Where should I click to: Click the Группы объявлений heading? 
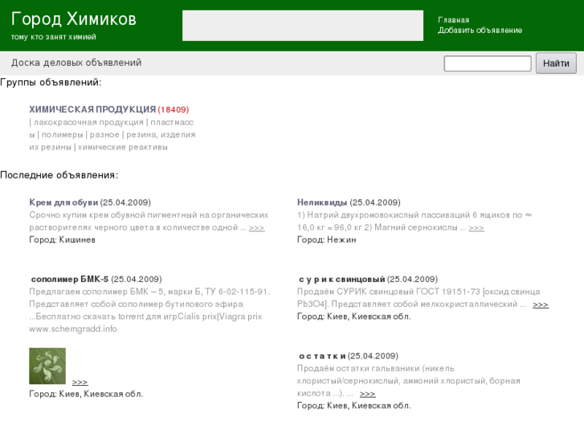(x=51, y=83)
